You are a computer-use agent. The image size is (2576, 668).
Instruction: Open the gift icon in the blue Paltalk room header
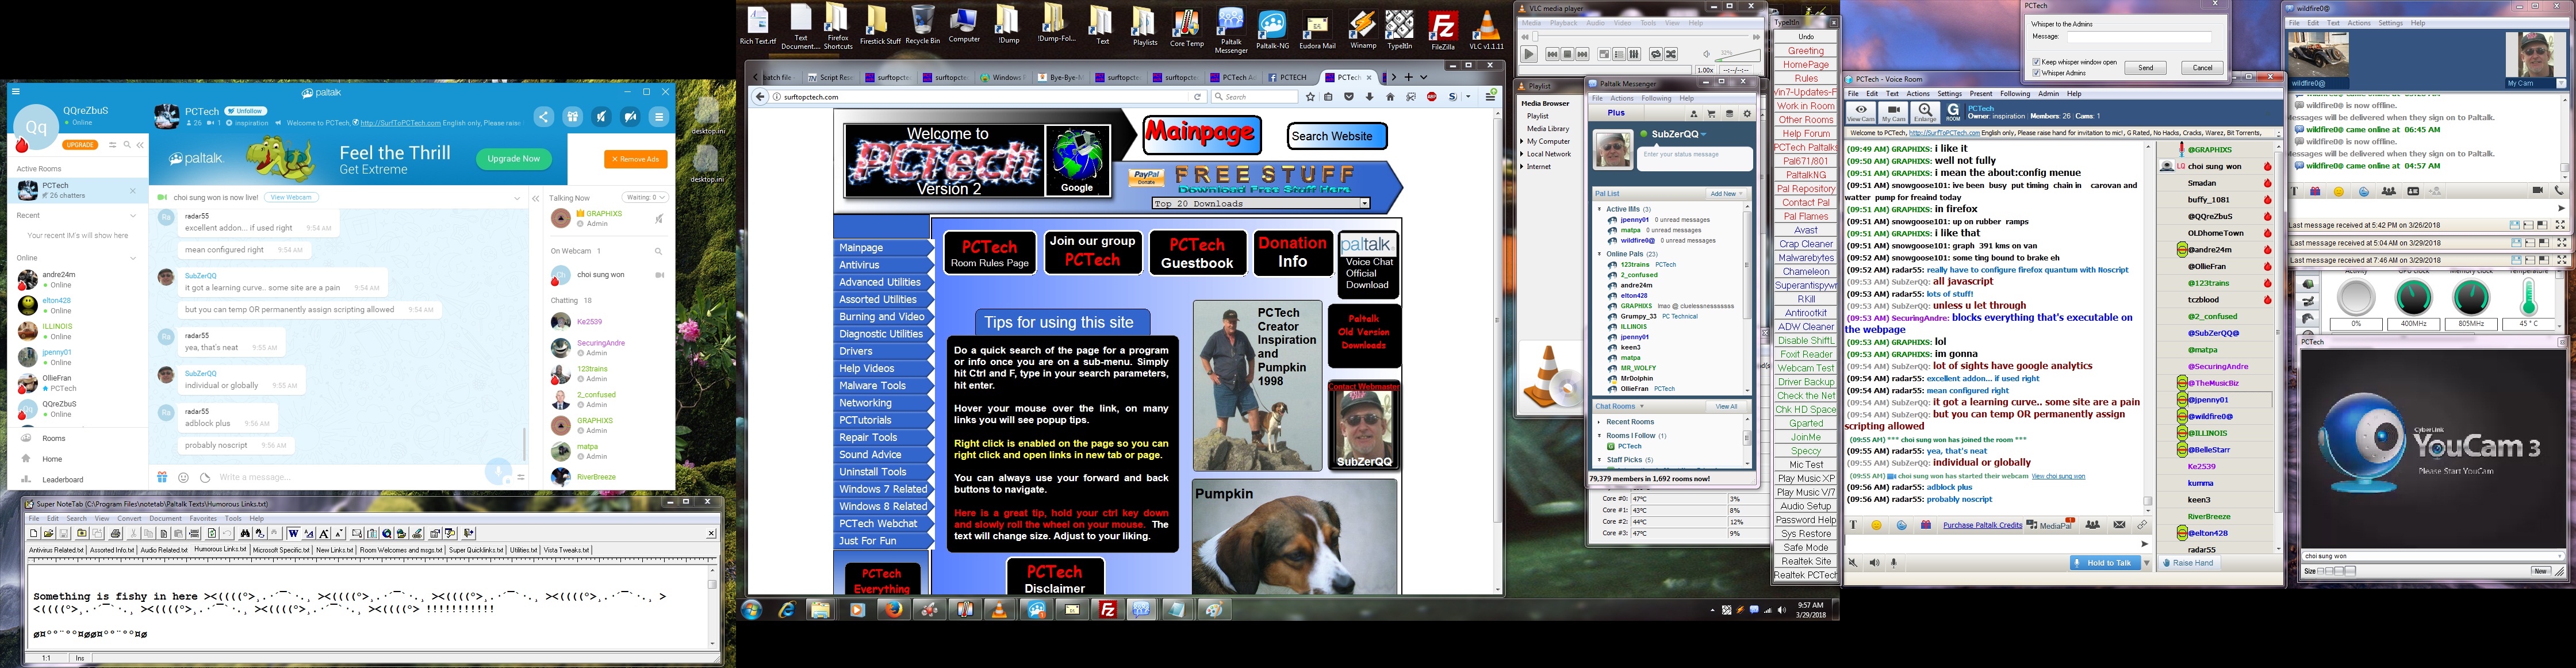[572, 117]
